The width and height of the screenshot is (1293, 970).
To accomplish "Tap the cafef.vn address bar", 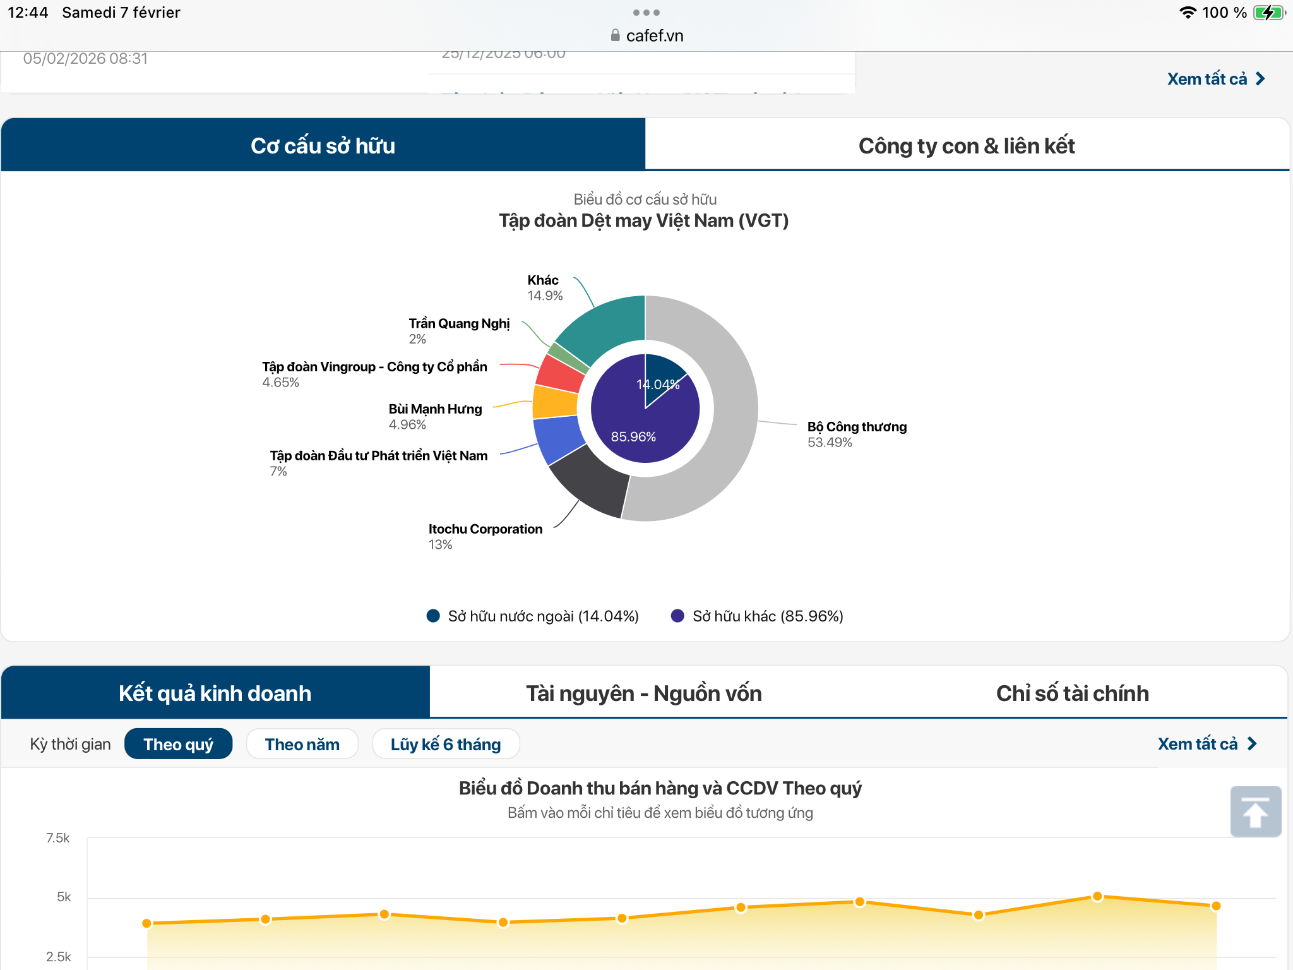I will point(654,36).
